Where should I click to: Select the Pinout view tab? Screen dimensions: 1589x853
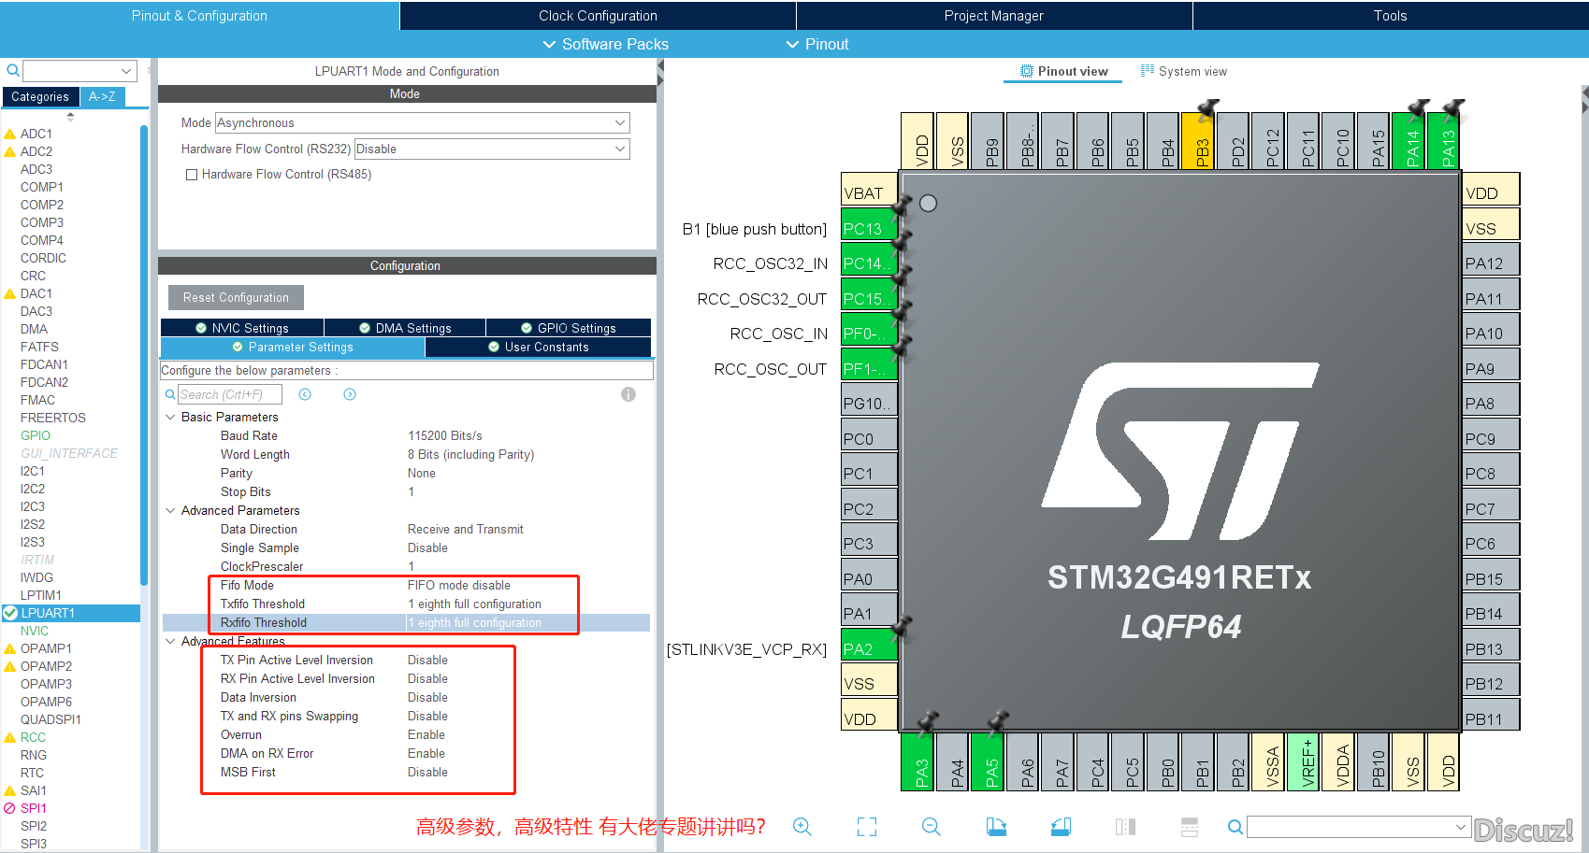[1063, 71]
